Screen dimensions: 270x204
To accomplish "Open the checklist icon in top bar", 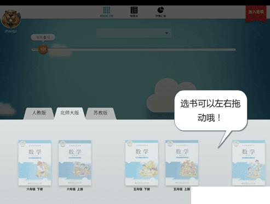I will (x=134, y=10).
